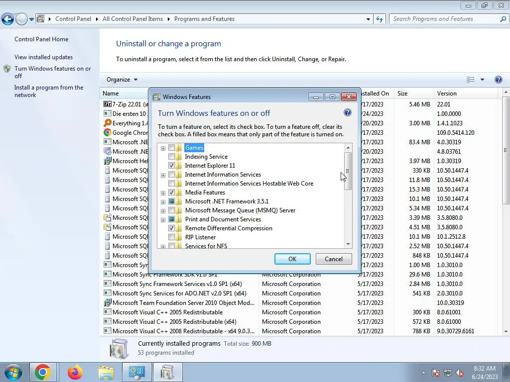
Task: Sort by the Version column header
Action: tap(466, 94)
